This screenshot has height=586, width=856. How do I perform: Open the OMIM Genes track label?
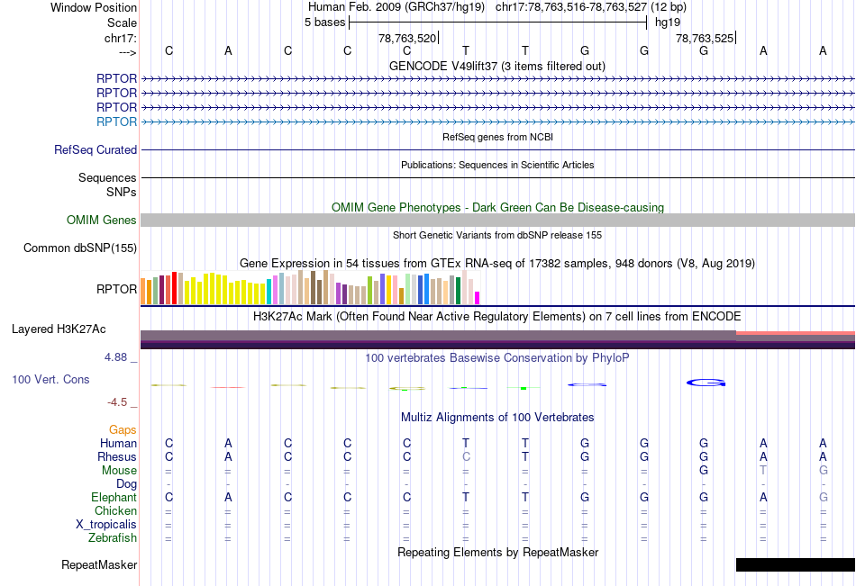102,220
